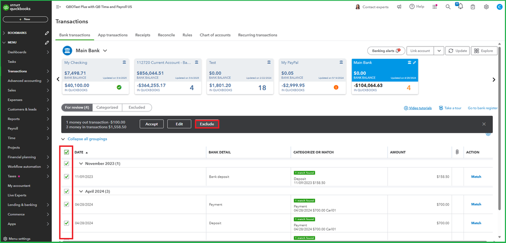The height and width of the screenshot is (243, 506).
Task: Open the clipboard tasks icon
Action: [473, 7]
